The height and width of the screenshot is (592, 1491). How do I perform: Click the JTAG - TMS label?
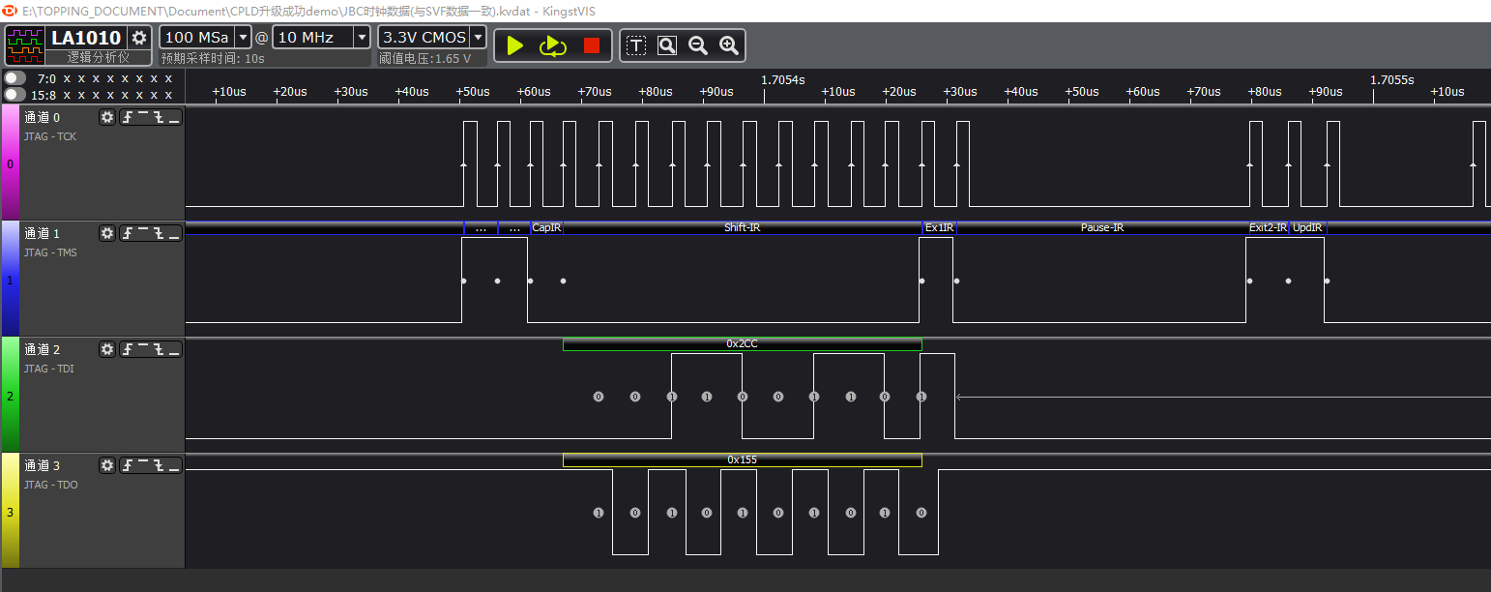tap(51, 252)
